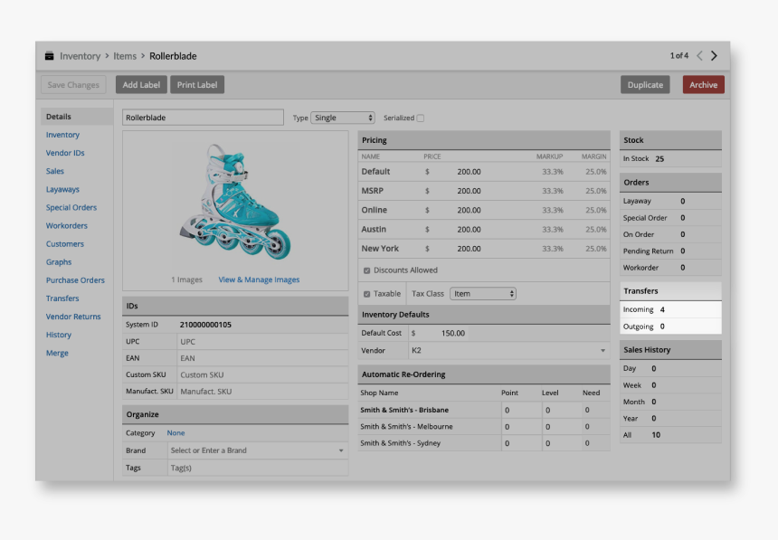Click the Inventory archive box icon

coord(49,56)
